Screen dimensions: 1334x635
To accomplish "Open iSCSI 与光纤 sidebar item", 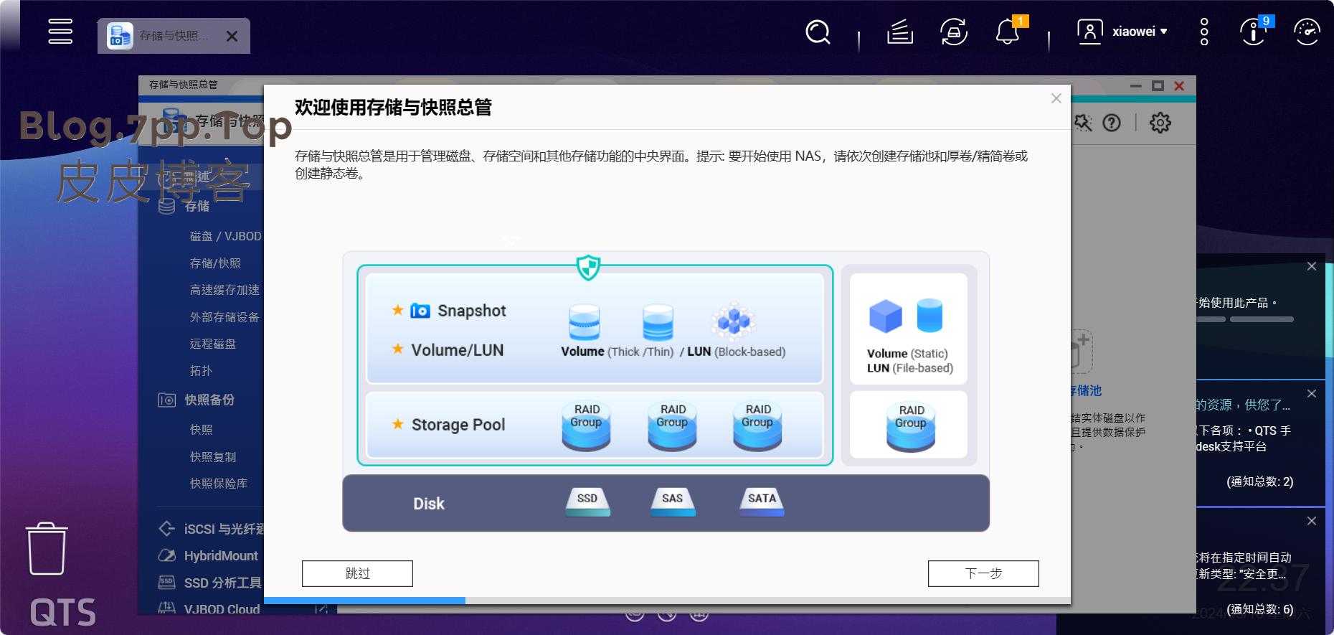I will [x=211, y=529].
